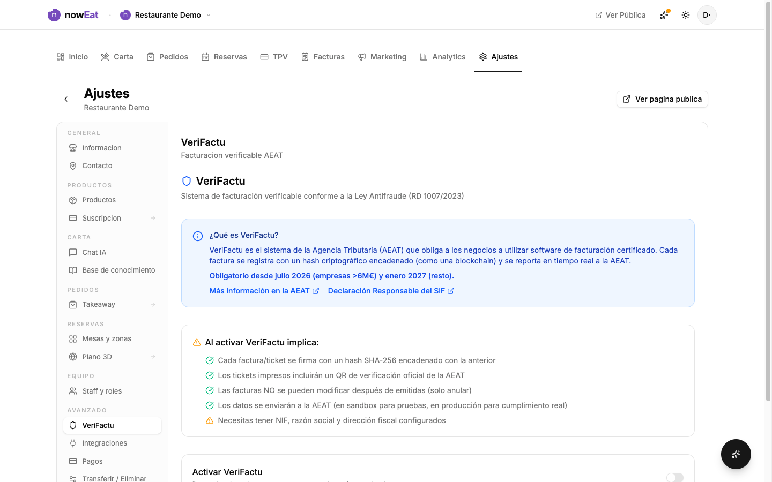
Task: Open Suscripcion settings
Action: point(112,218)
